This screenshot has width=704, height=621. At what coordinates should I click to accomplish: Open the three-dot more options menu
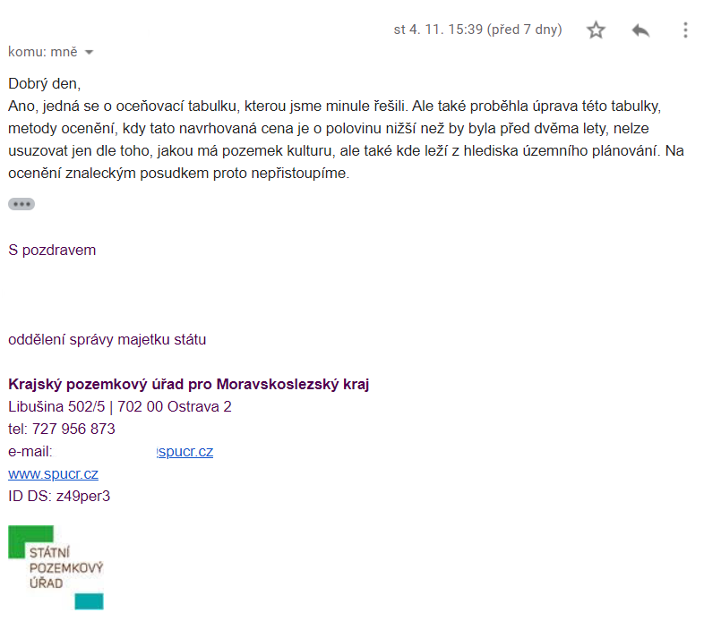click(685, 30)
